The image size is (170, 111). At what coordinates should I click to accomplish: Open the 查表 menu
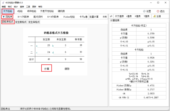pyautogui.click(x=22, y=7)
